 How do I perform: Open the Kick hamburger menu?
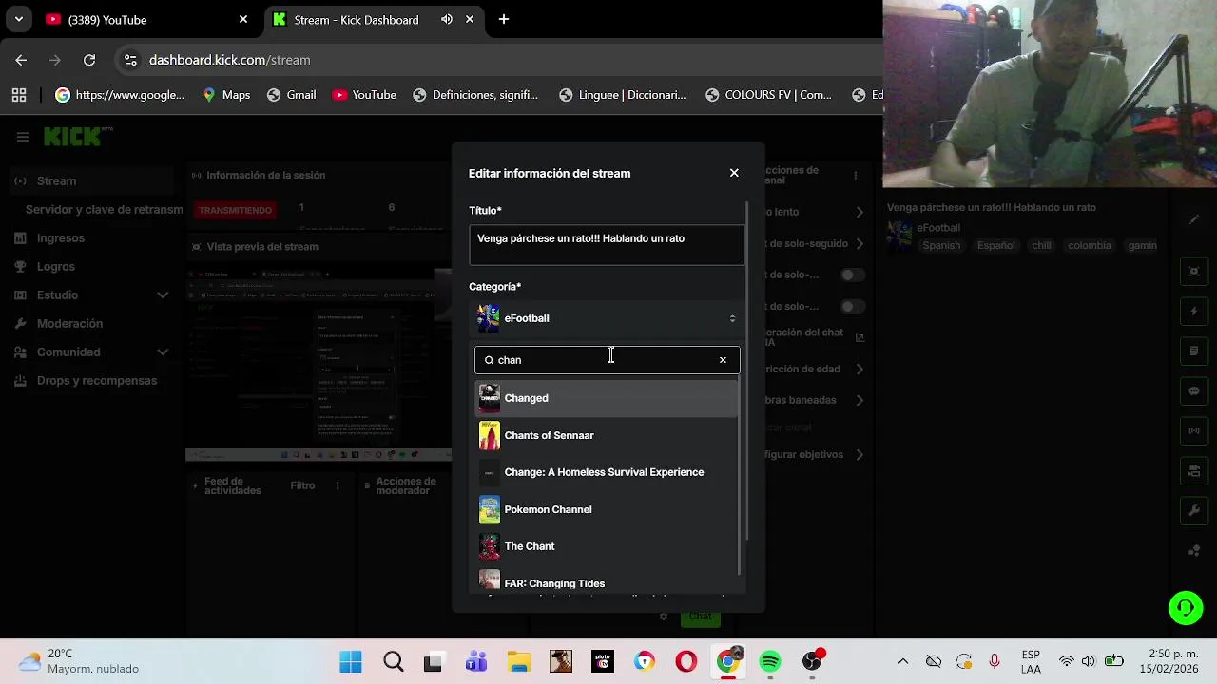[x=23, y=137]
